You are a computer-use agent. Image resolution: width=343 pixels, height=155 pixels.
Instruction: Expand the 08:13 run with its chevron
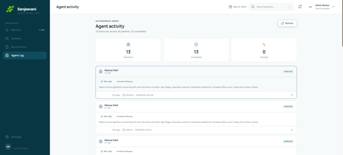[292, 130]
